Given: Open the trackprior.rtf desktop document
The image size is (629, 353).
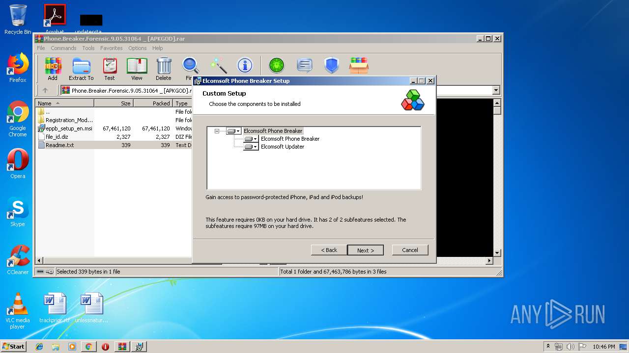Looking at the screenshot, I should point(55,308).
